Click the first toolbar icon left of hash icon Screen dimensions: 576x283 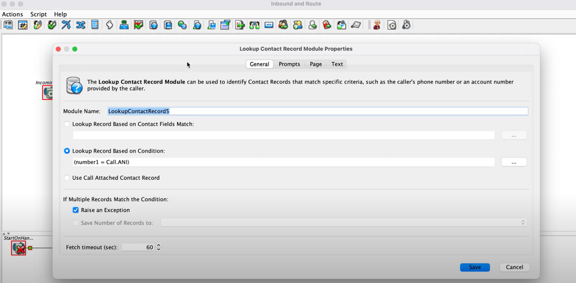click(8, 25)
